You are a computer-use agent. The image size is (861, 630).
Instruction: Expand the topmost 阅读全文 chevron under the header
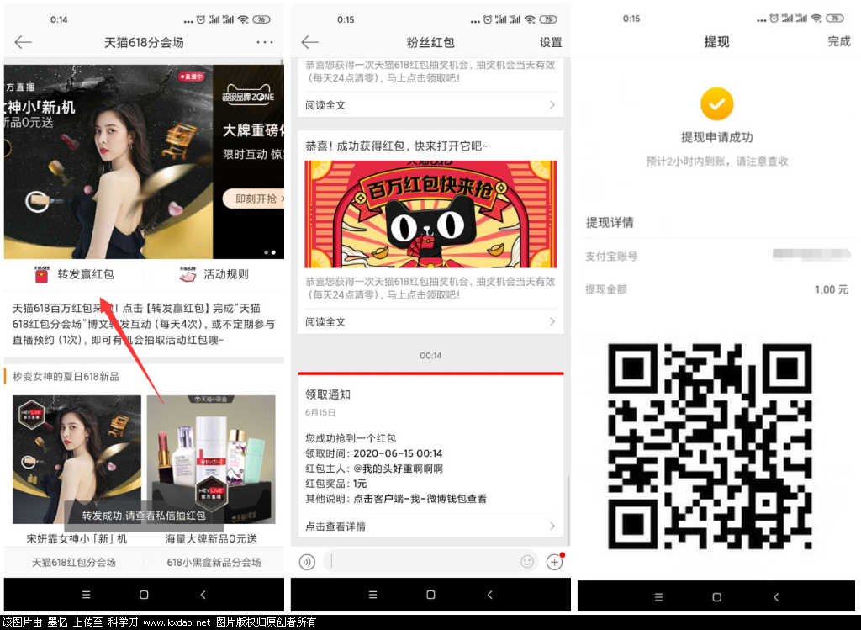coord(552,105)
